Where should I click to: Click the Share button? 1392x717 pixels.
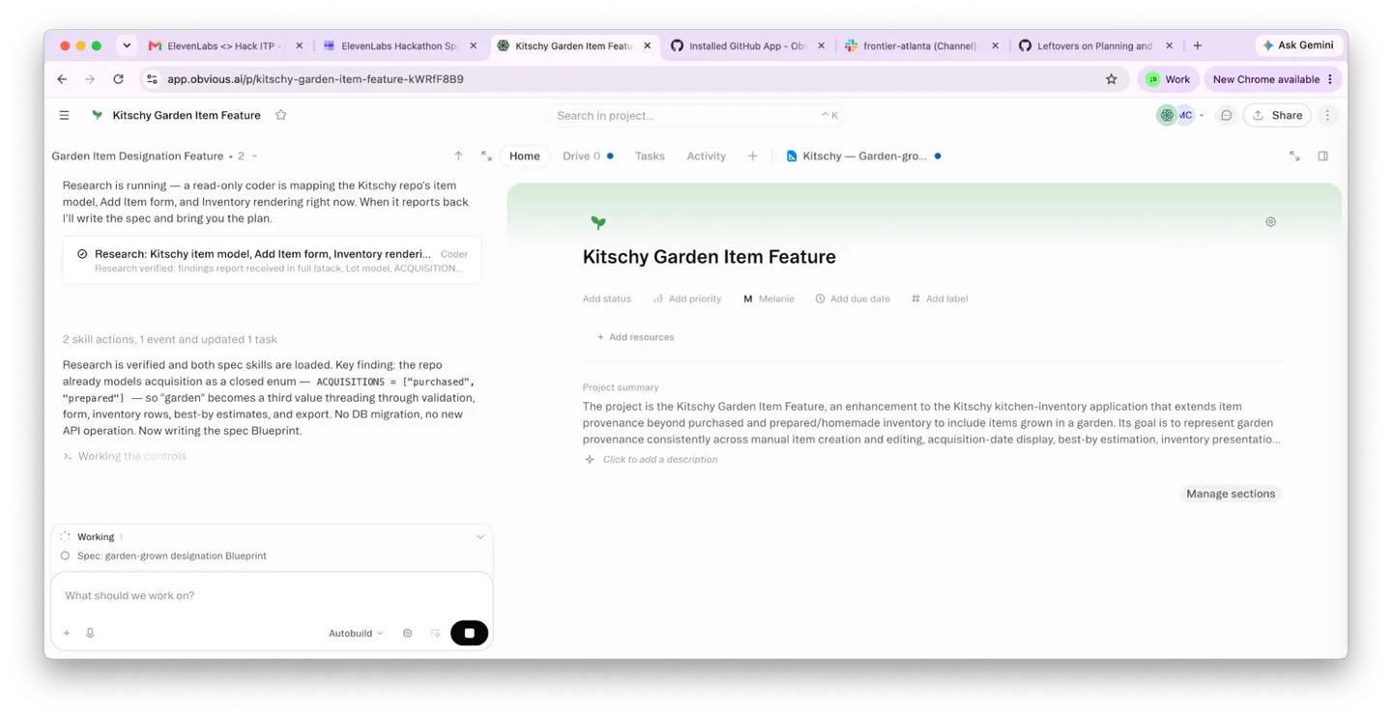(1277, 115)
